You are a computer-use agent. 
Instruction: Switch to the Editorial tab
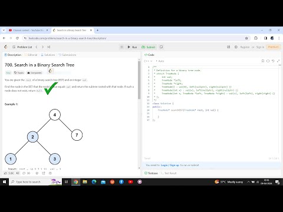pyautogui.click(x=31, y=55)
